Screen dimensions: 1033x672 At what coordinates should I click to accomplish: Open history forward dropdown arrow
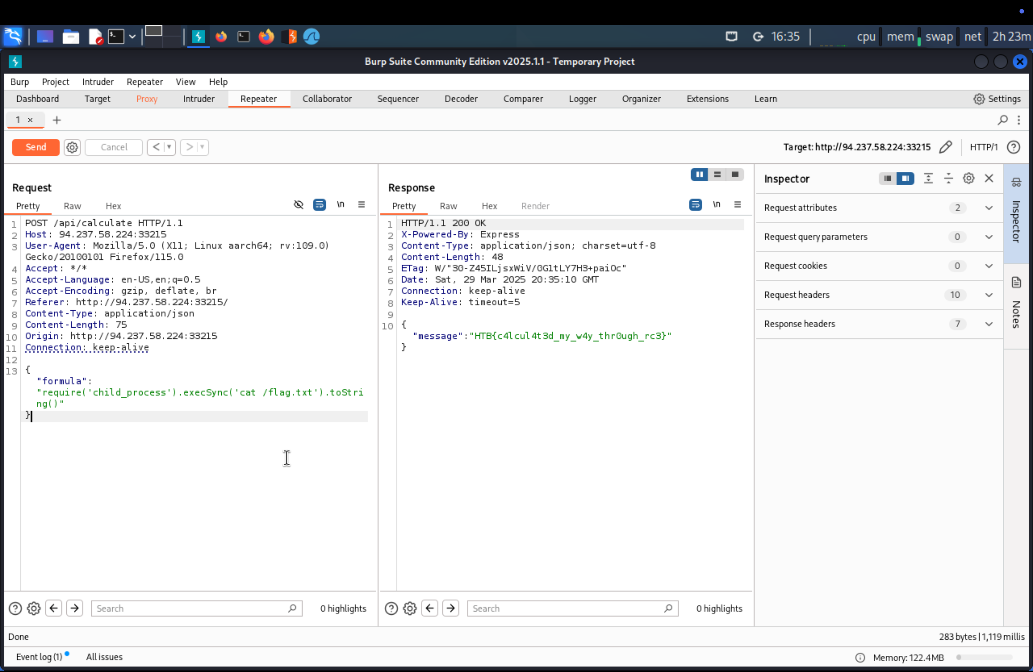pyautogui.click(x=202, y=147)
